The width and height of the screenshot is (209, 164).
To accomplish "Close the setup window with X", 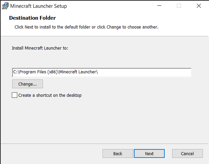I will (x=199, y=6).
